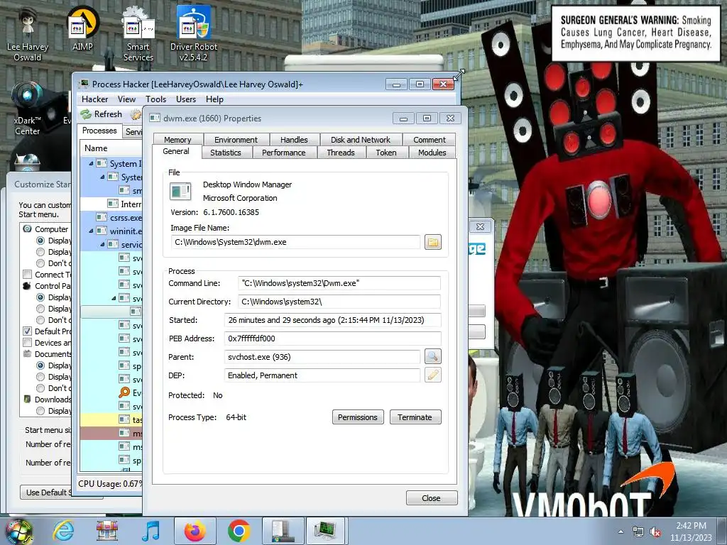Collapse the services.exe tree node
Image resolution: width=727 pixels, height=545 pixels.
[102, 244]
